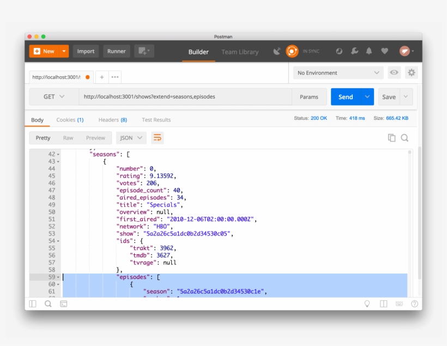The width and height of the screenshot is (447, 346).
Task: Open the GET method dropdown
Action: [53, 96]
